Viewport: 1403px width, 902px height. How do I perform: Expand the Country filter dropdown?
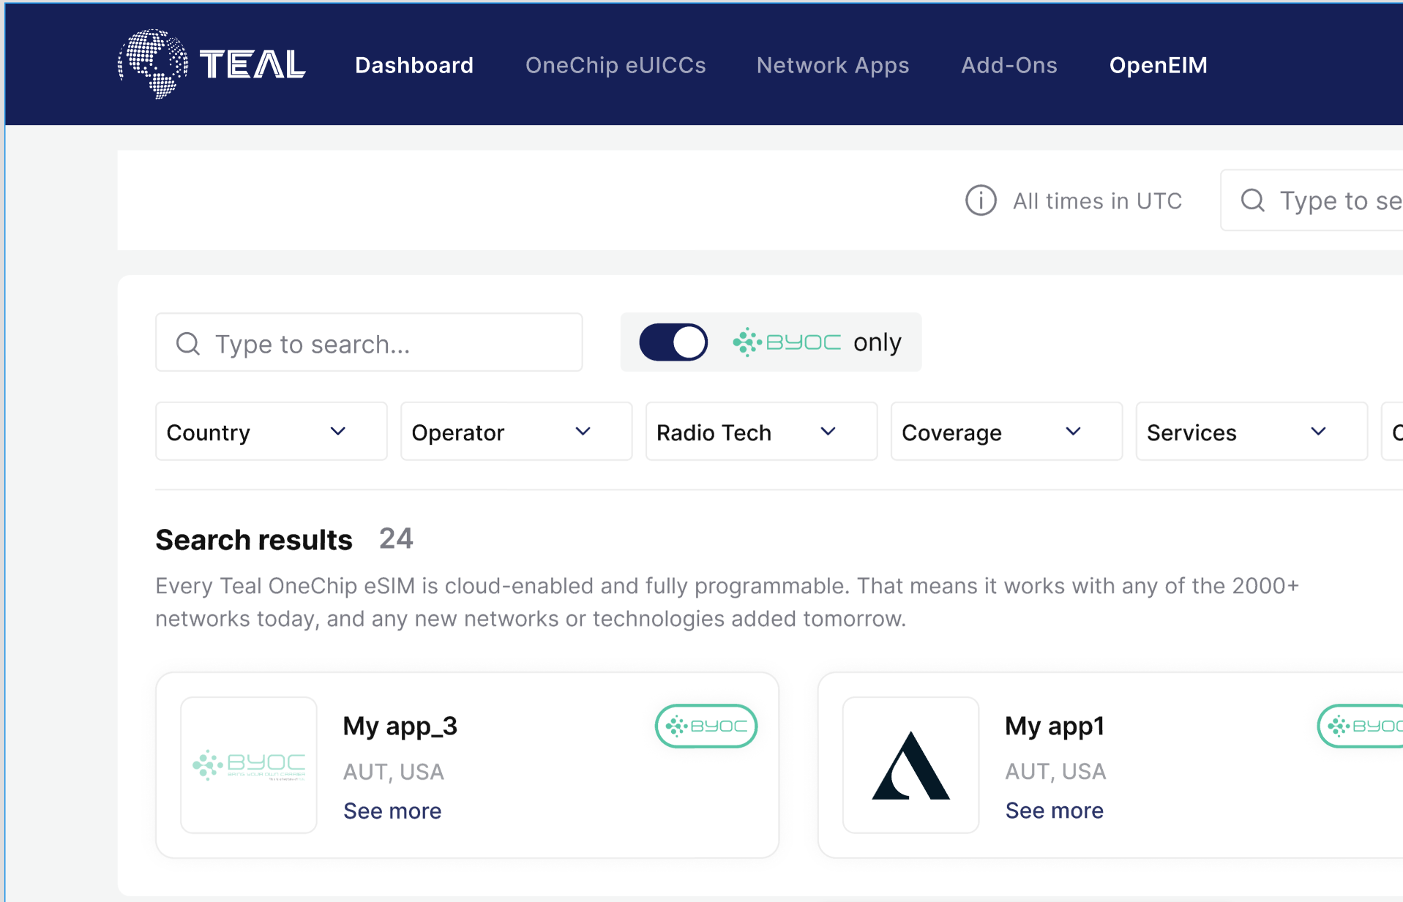pyautogui.click(x=271, y=432)
